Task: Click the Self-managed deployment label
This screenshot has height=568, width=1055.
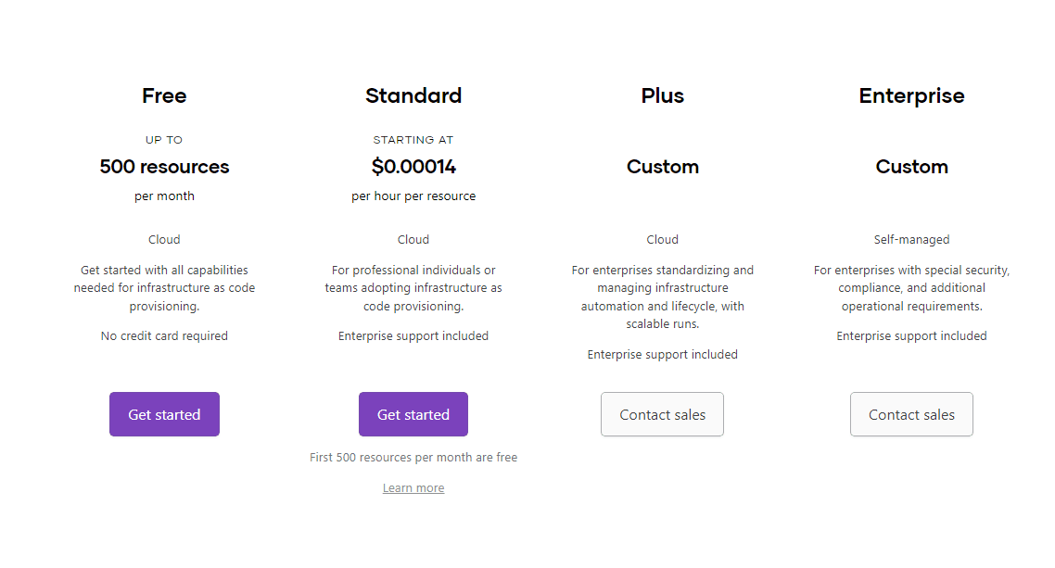Action: coord(911,240)
